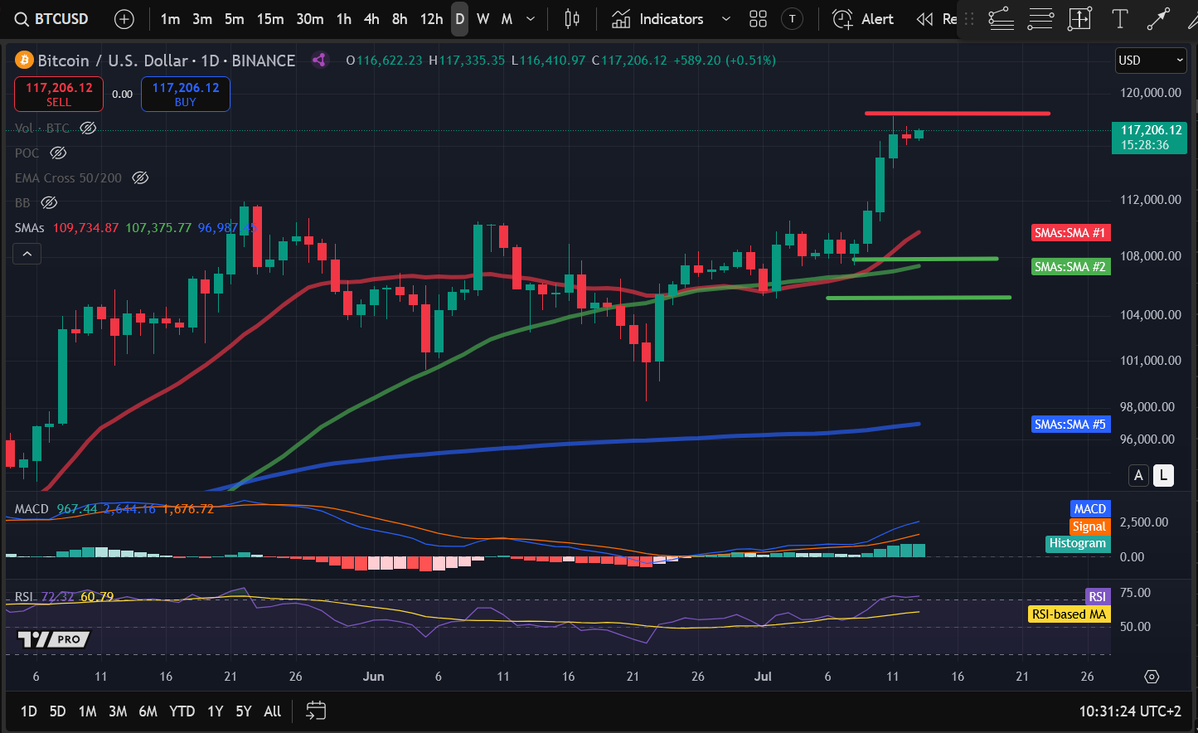Select the RSI indicator legend title

point(23,597)
